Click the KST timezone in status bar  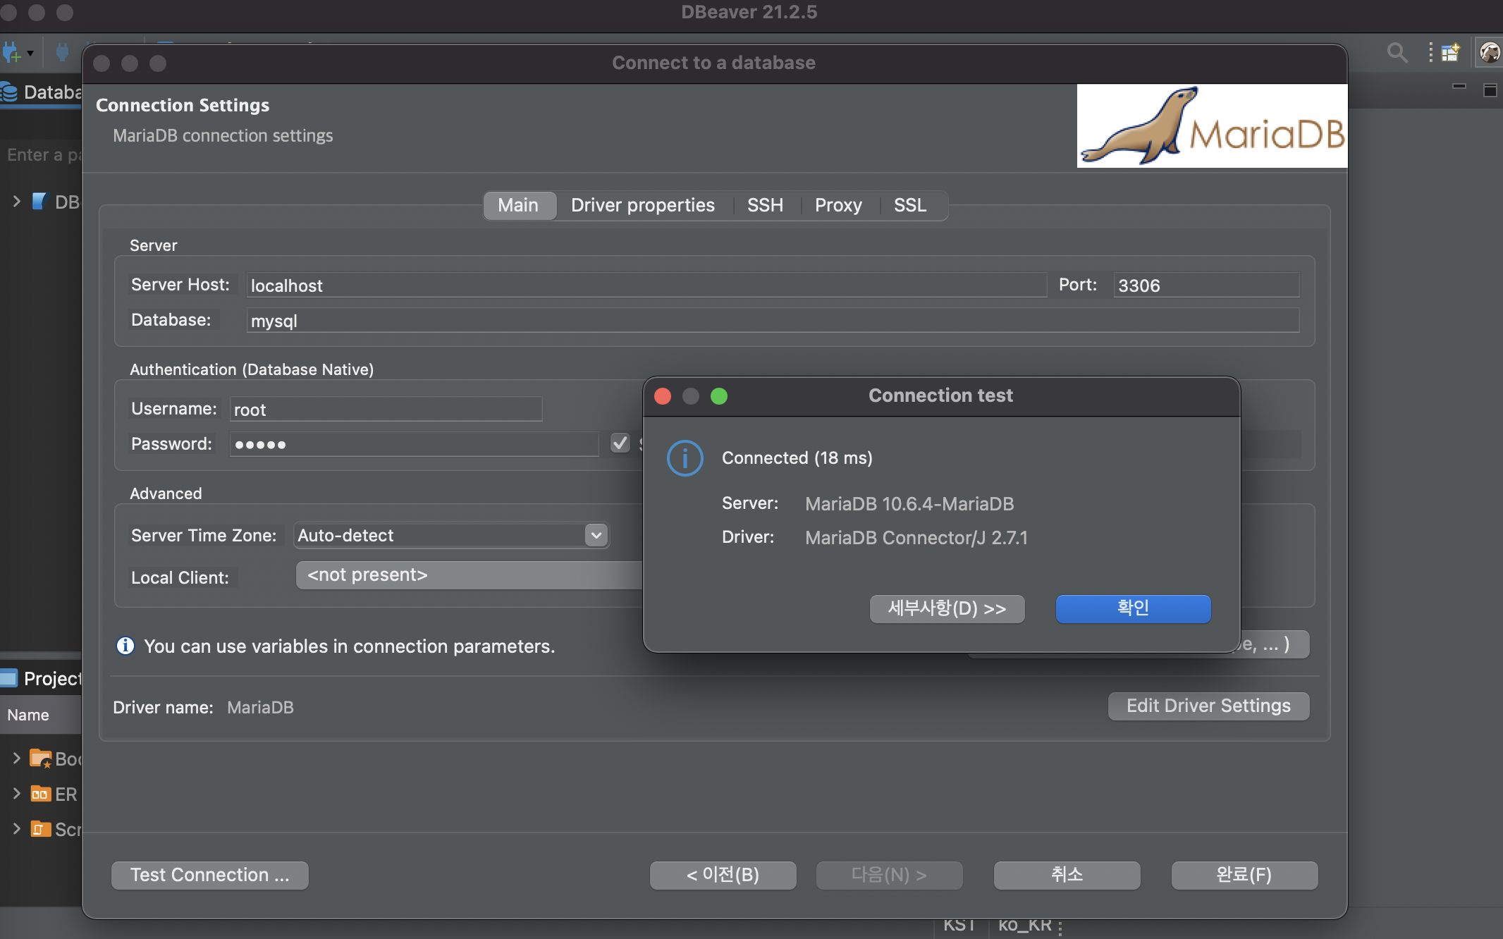point(959,925)
